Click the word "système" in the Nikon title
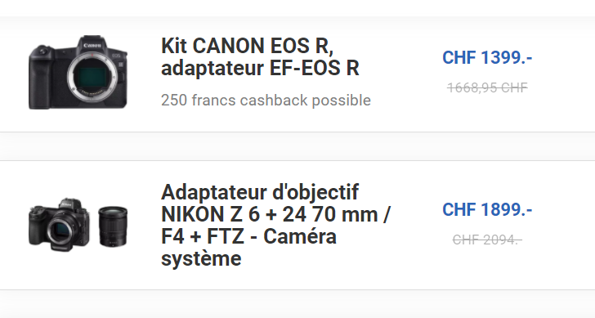 (x=201, y=258)
